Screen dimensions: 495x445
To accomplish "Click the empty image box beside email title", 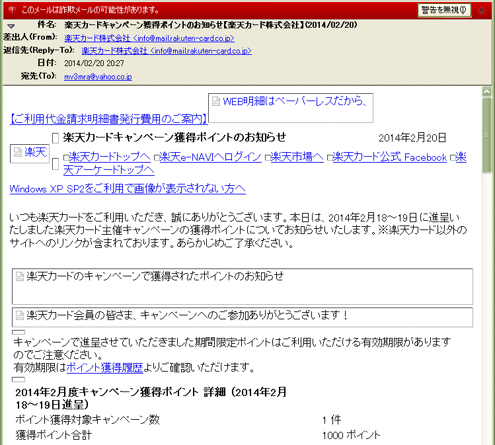I will coord(56,138).
